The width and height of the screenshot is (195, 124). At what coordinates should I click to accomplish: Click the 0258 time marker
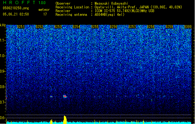(151, 27)
